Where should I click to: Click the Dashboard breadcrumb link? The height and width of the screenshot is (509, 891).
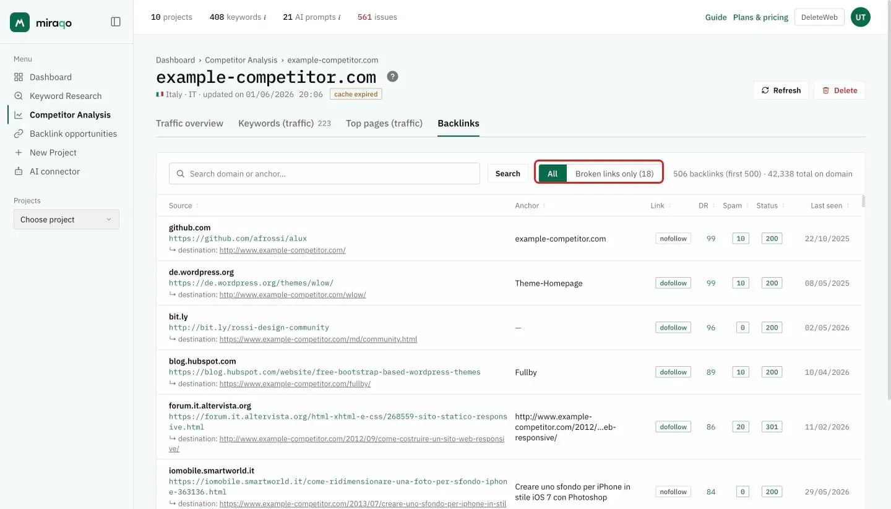click(x=175, y=60)
